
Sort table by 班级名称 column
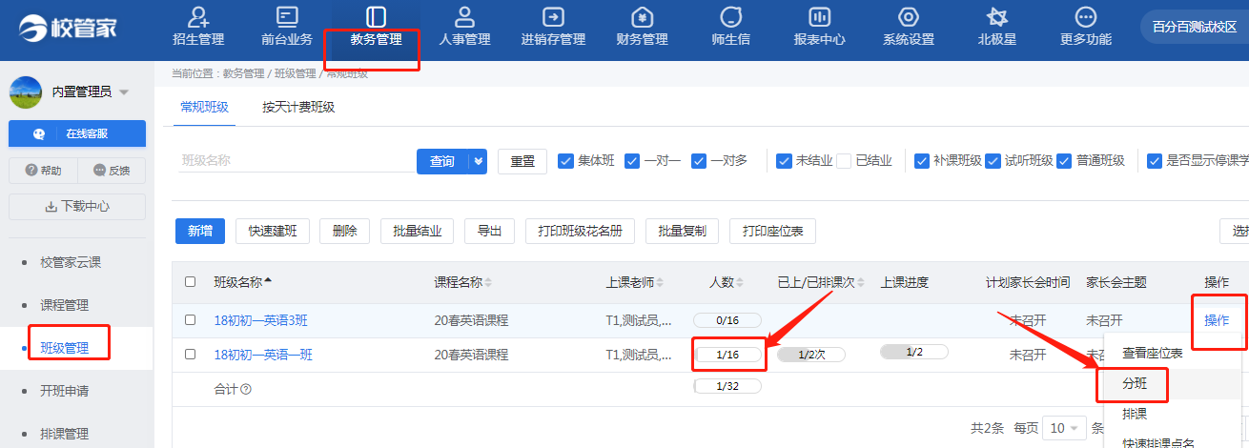coord(242,282)
